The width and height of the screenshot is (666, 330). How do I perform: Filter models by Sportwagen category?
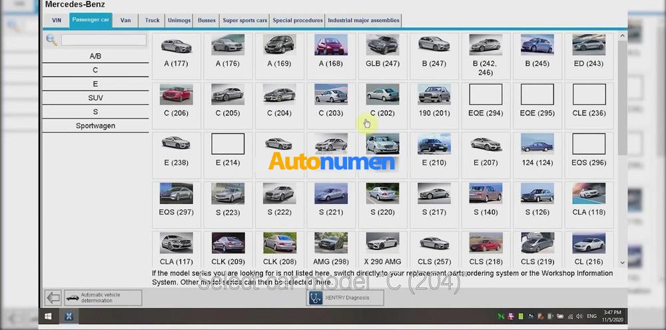[95, 126]
